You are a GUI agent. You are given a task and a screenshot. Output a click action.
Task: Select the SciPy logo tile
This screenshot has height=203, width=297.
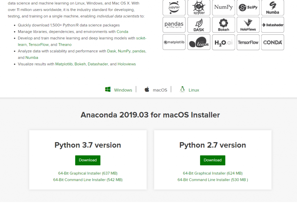click(x=248, y=8)
